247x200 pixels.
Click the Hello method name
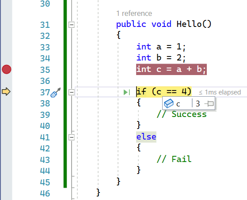189,24
